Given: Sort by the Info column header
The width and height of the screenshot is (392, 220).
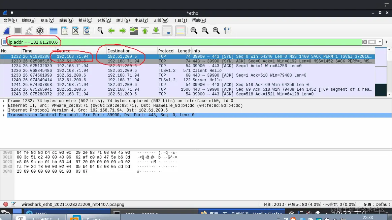Looking at the screenshot, I should point(283,51).
